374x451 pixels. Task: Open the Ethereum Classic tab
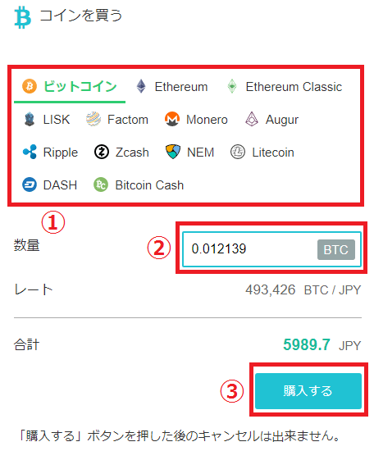(x=285, y=87)
